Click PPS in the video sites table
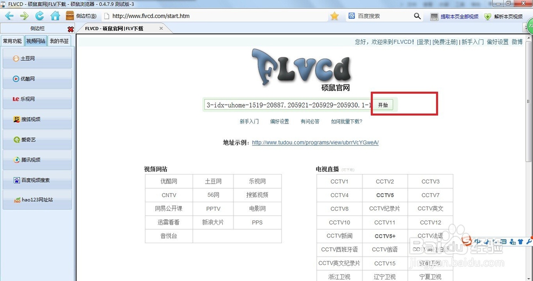 point(257,222)
